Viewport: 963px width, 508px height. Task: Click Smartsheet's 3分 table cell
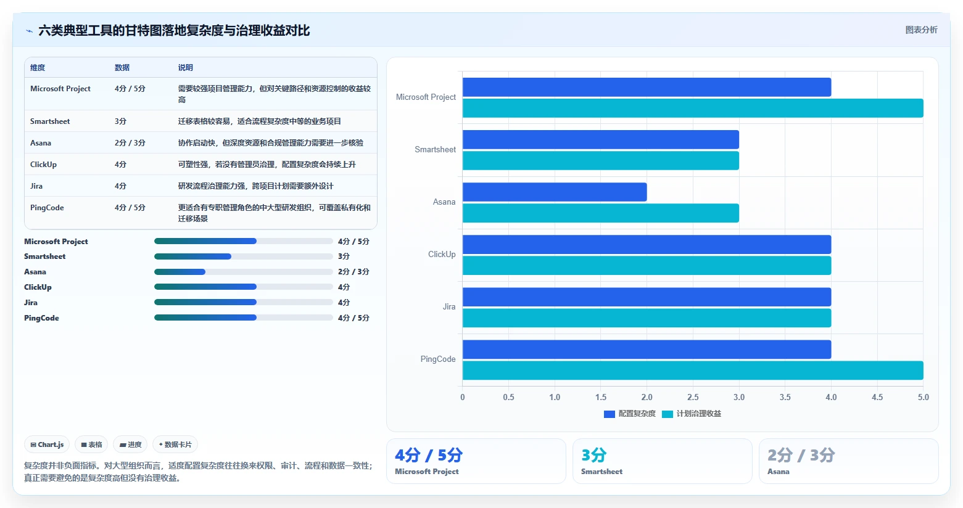point(120,121)
